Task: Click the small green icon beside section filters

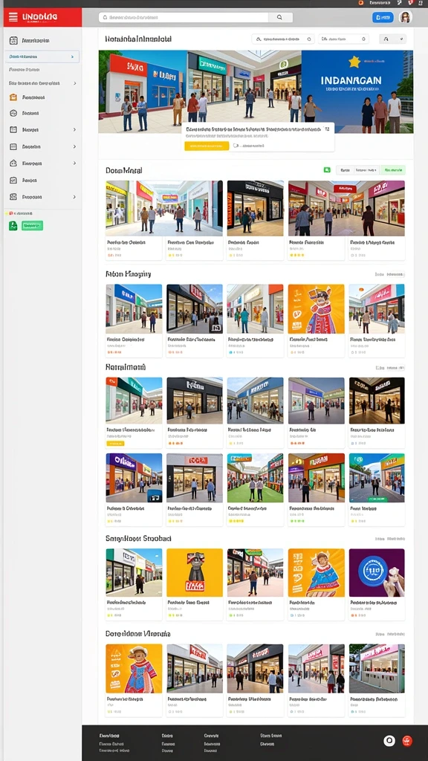Action: [327, 170]
